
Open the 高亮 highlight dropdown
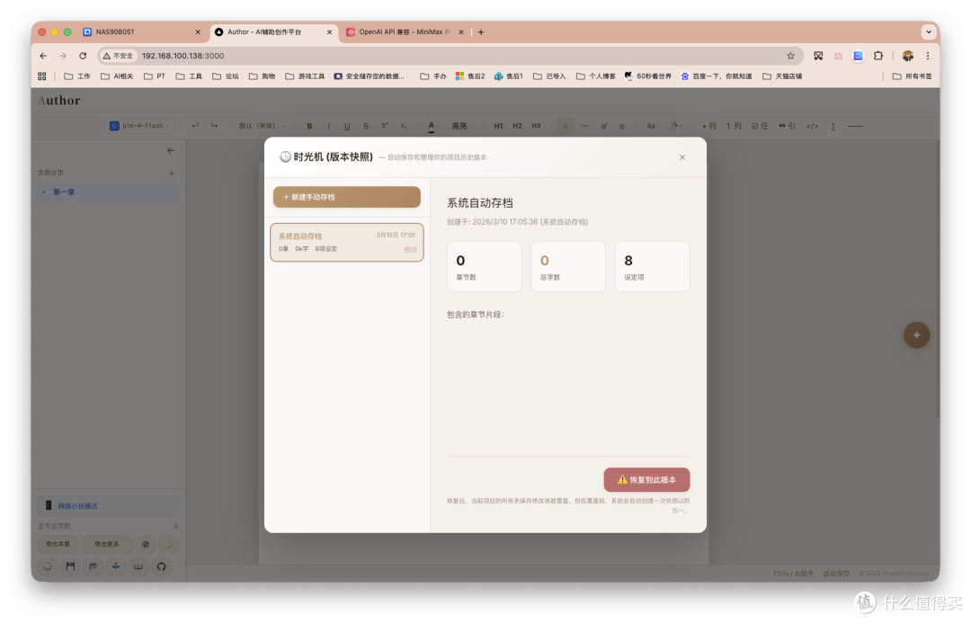(461, 126)
